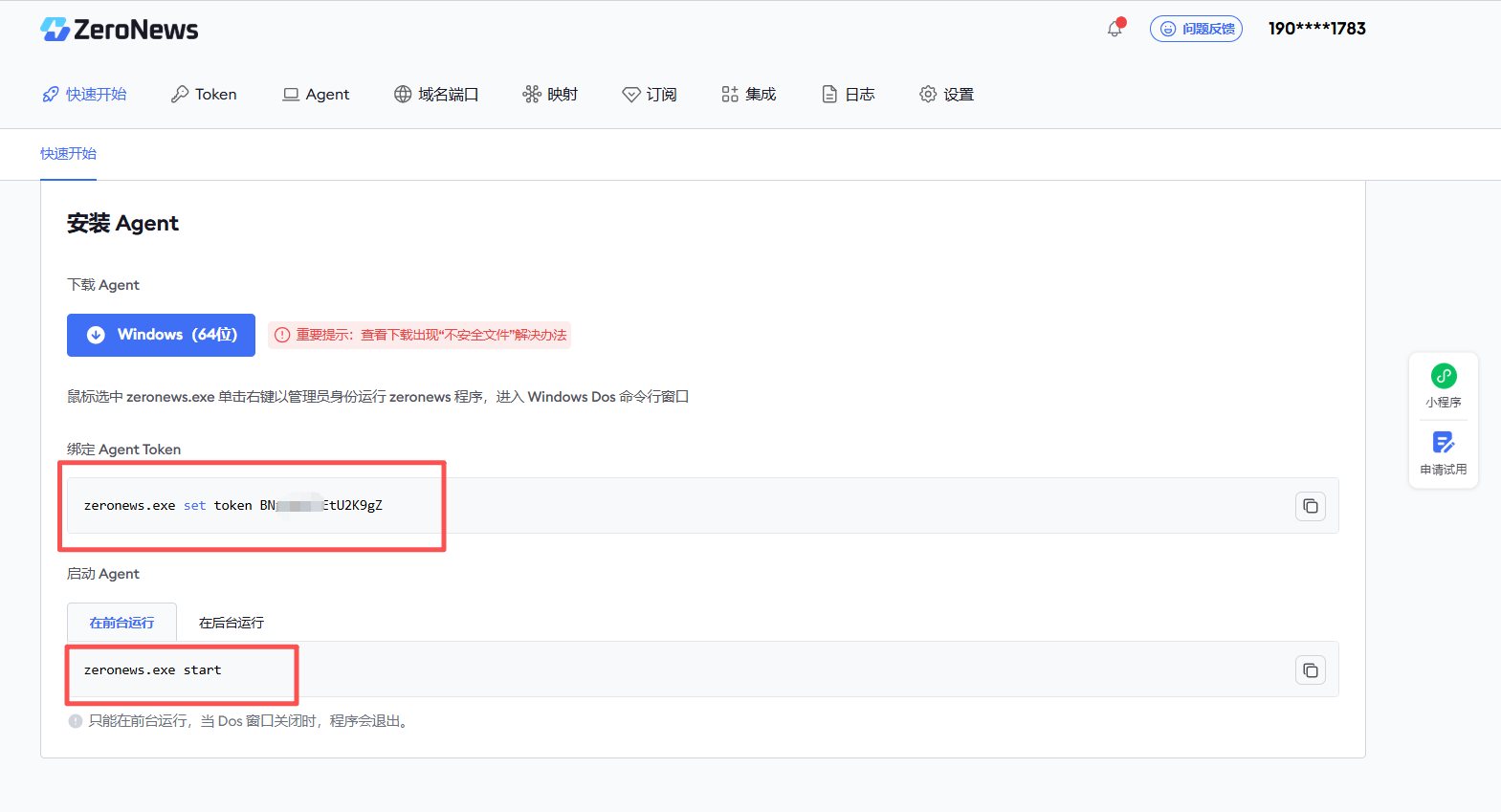Copy the zeronews.exe start command
Image resolution: width=1501 pixels, height=812 pixels.
point(1310,670)
